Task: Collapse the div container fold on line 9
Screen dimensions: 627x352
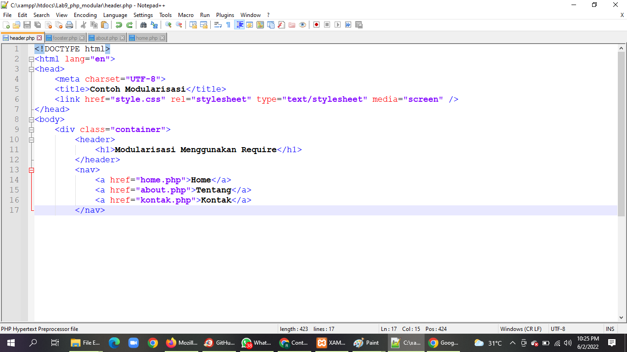Action: coord(31,130)
